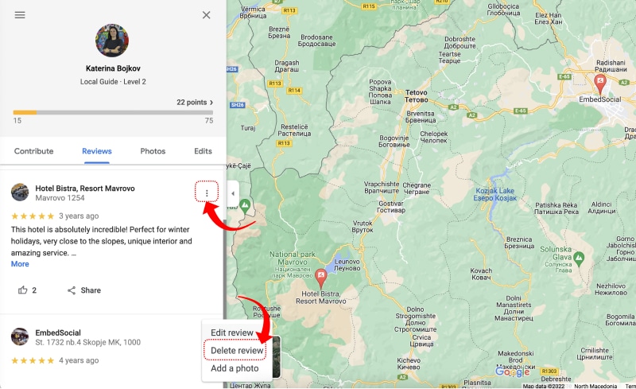This screenshot has height=389, width=636.
Task: Open EmbedSocial review place thumbnail
Action: click(x=19, y=336)
